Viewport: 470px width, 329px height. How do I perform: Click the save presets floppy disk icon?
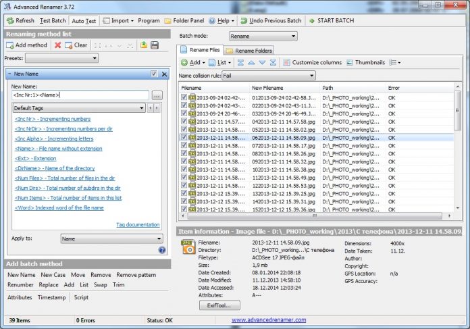pos(155,45)
